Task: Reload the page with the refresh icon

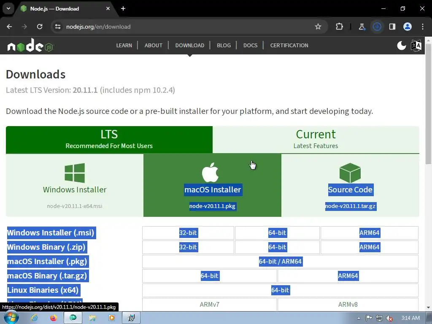Action: point(40,27)
